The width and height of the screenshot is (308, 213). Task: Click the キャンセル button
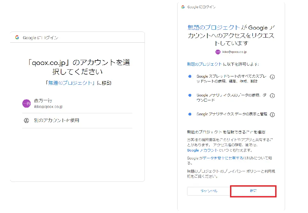click(x=209, y=191)
